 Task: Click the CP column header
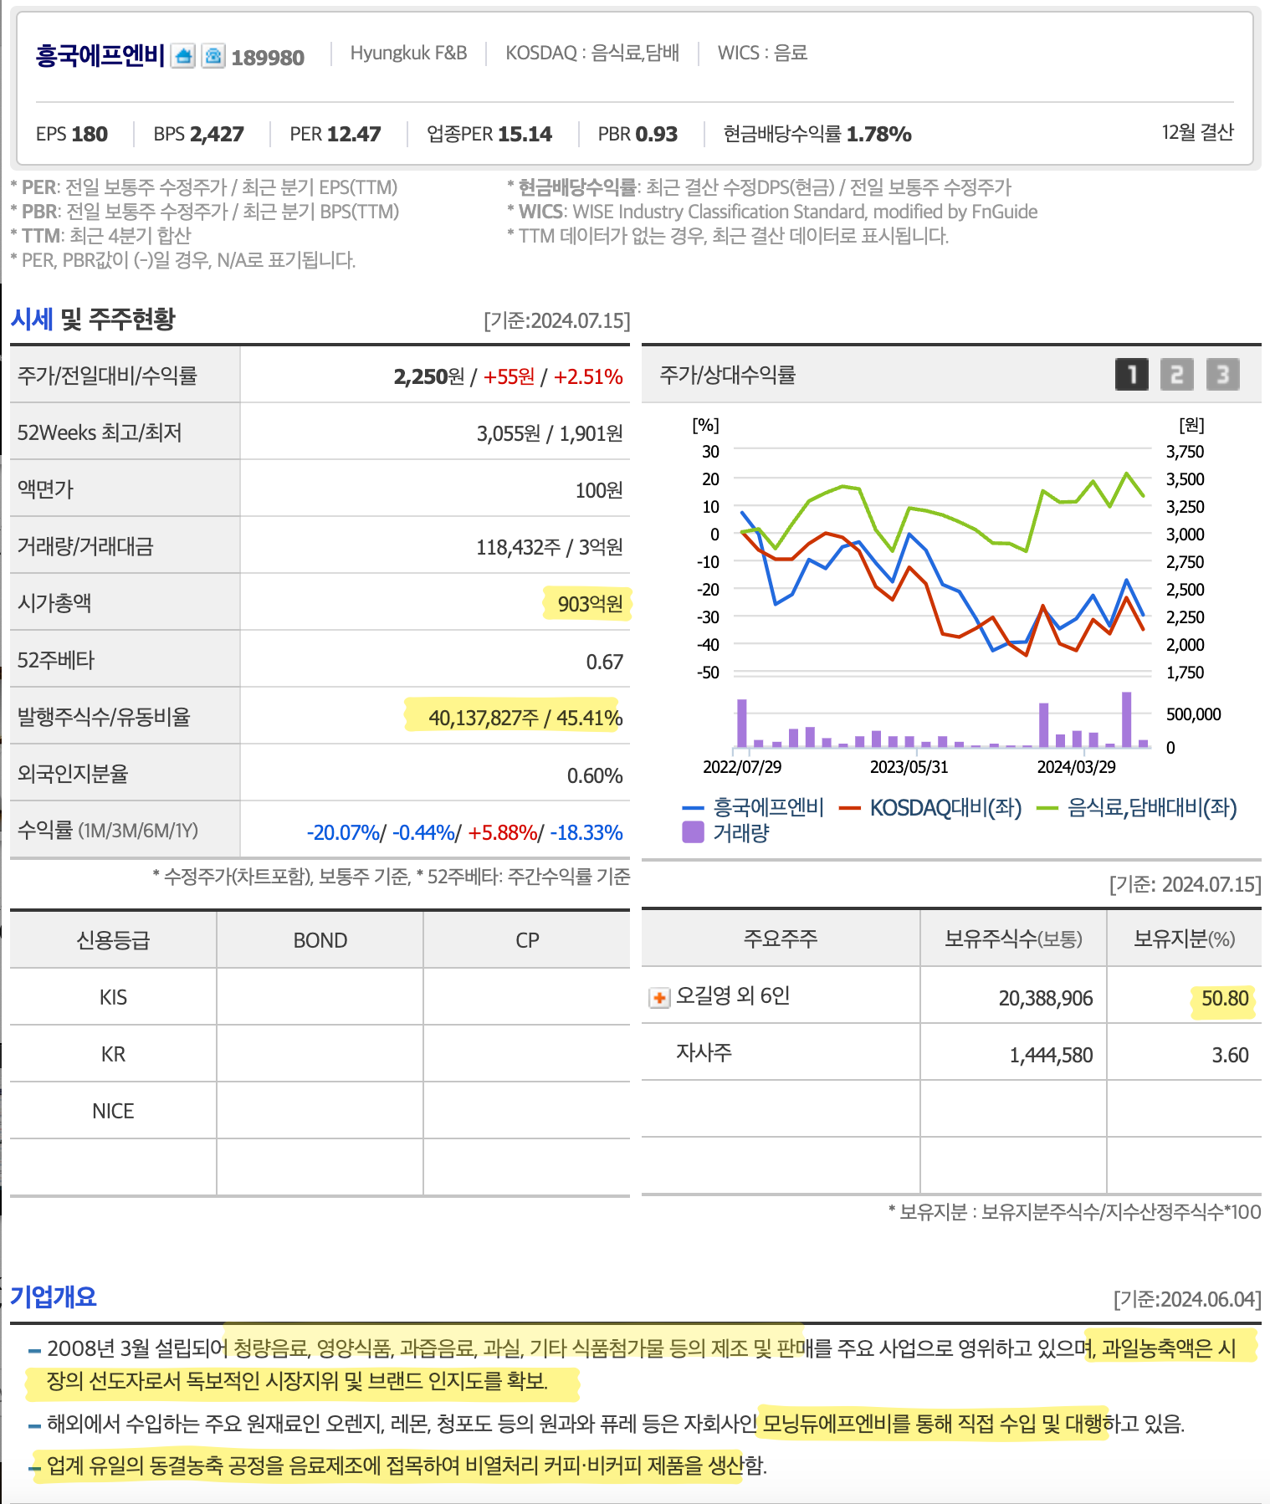click(527, 940)
